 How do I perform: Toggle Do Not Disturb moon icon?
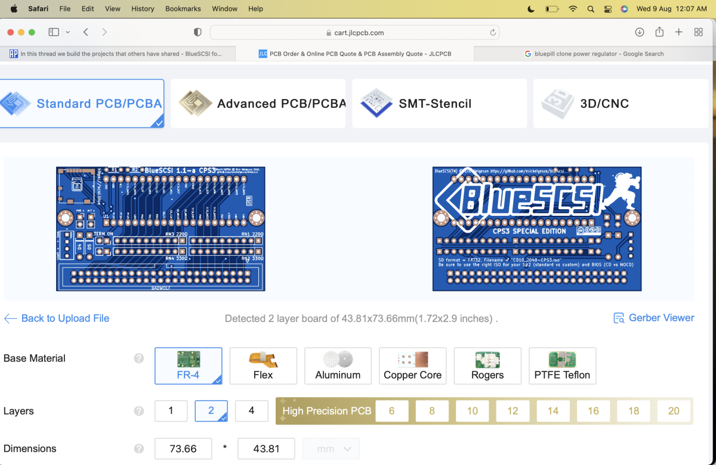tap(531, 9)
